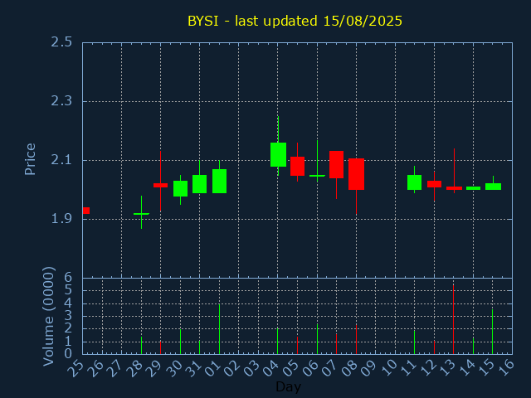Click the day label 13
Viewport: 531px width, 398px height.
[x=447, y=367]
